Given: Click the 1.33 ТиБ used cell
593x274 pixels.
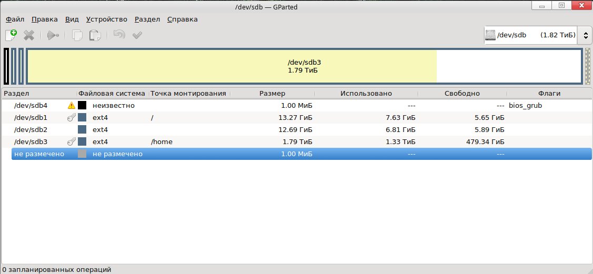Looking at the screenshot, I should (400, 141).
